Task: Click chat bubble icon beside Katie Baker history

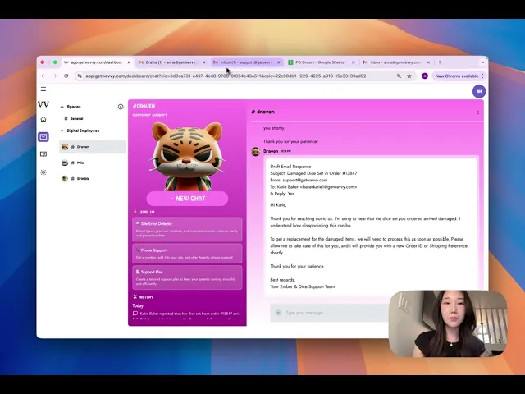Action: [135, 314]
